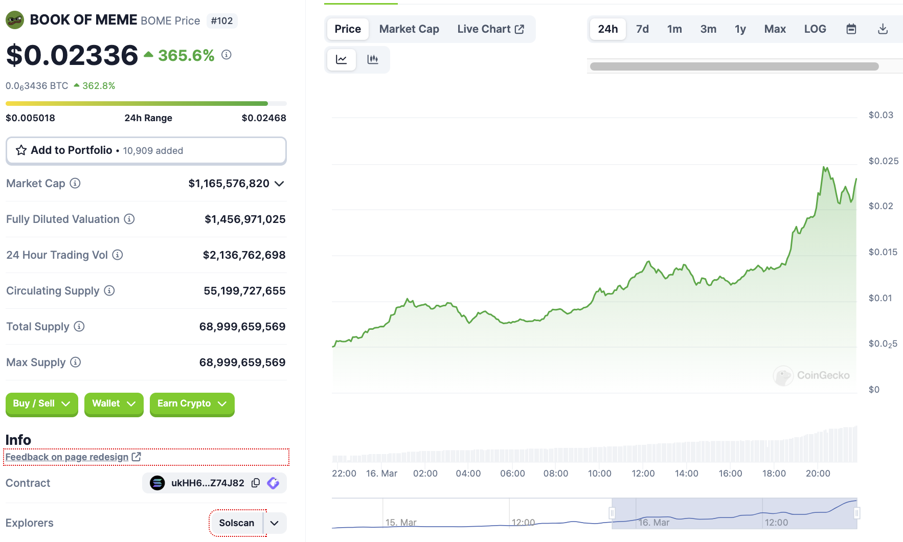Download chart data via download icon

coord(883,29)
